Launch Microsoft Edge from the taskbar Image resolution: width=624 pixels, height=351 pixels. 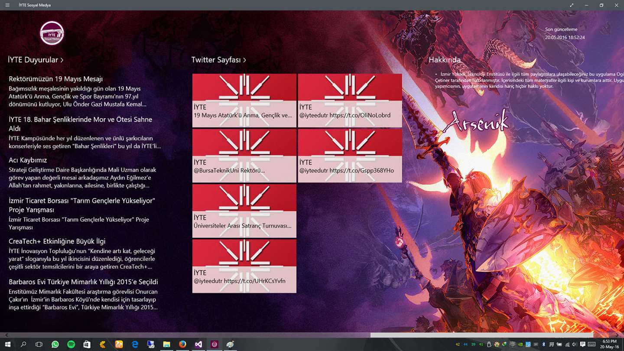click(135, 344)
